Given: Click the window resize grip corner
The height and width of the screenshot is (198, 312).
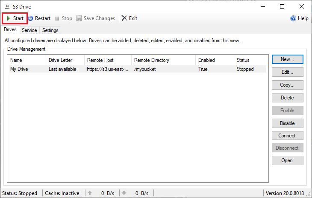Looking at the screenshot, I should (309, 195).
